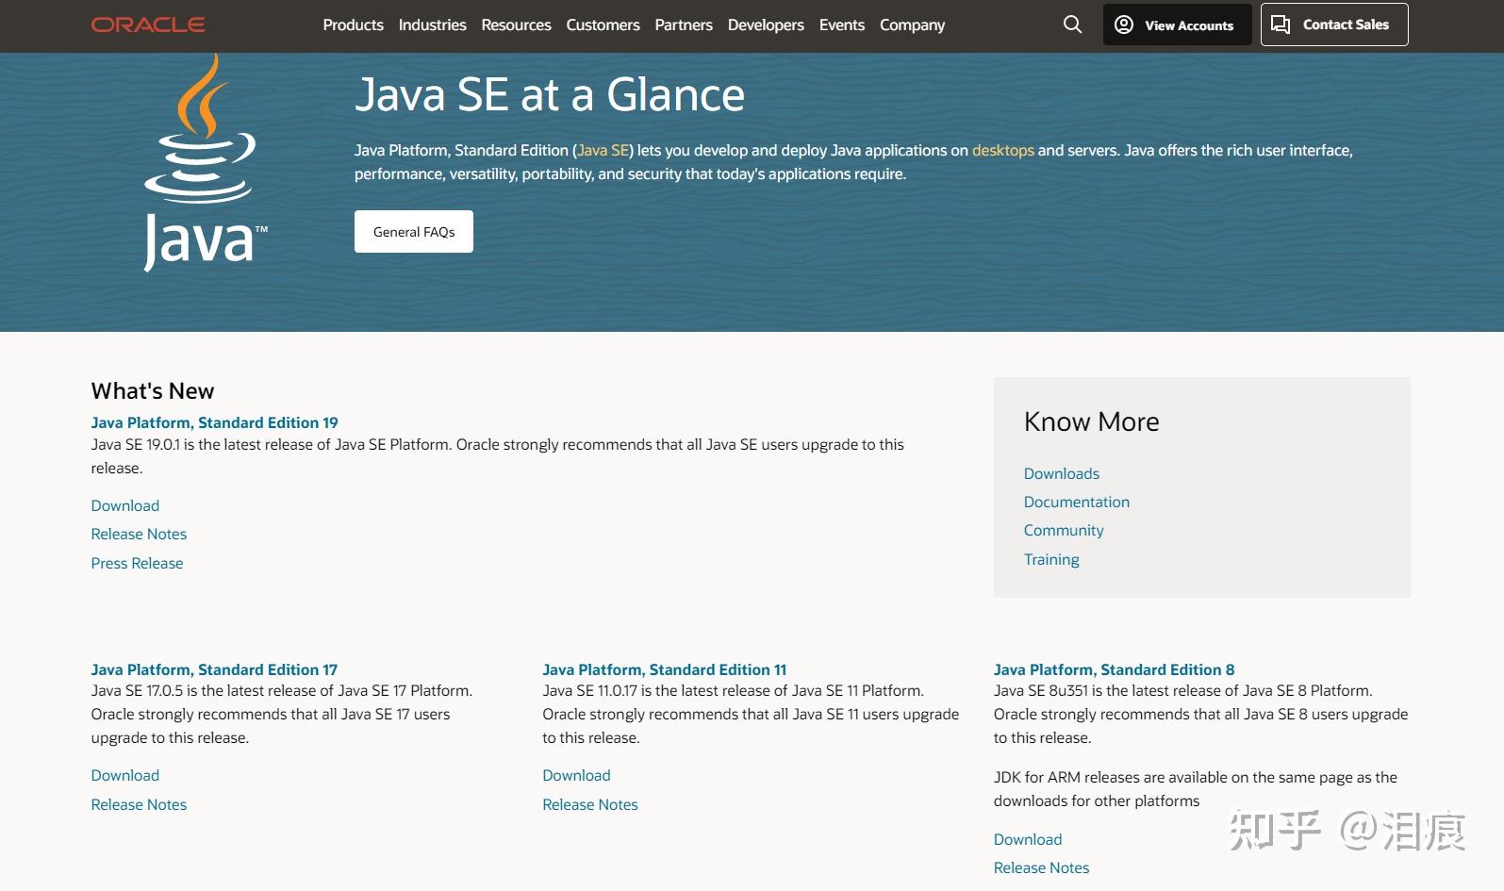Follow the yellow desktops link

tap(1002, 151)
